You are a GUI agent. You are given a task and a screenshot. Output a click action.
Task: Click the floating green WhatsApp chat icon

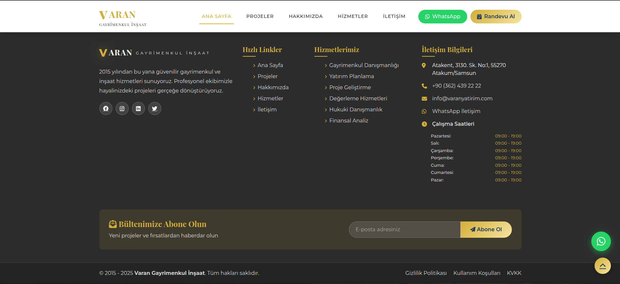click(x=601, y=241)
